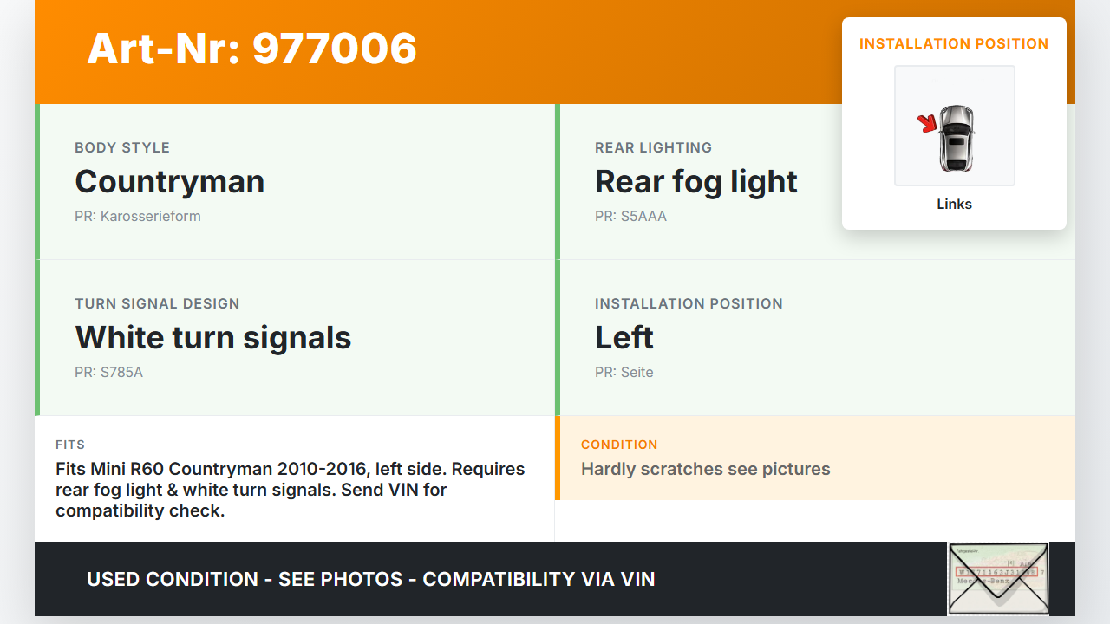Click the Mini R60 compatibility description text
The image size is (1110, 624).
pos(290,490)
